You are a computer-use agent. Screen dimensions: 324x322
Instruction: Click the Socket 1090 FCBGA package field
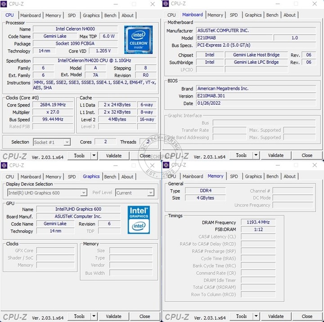(75, 43)
